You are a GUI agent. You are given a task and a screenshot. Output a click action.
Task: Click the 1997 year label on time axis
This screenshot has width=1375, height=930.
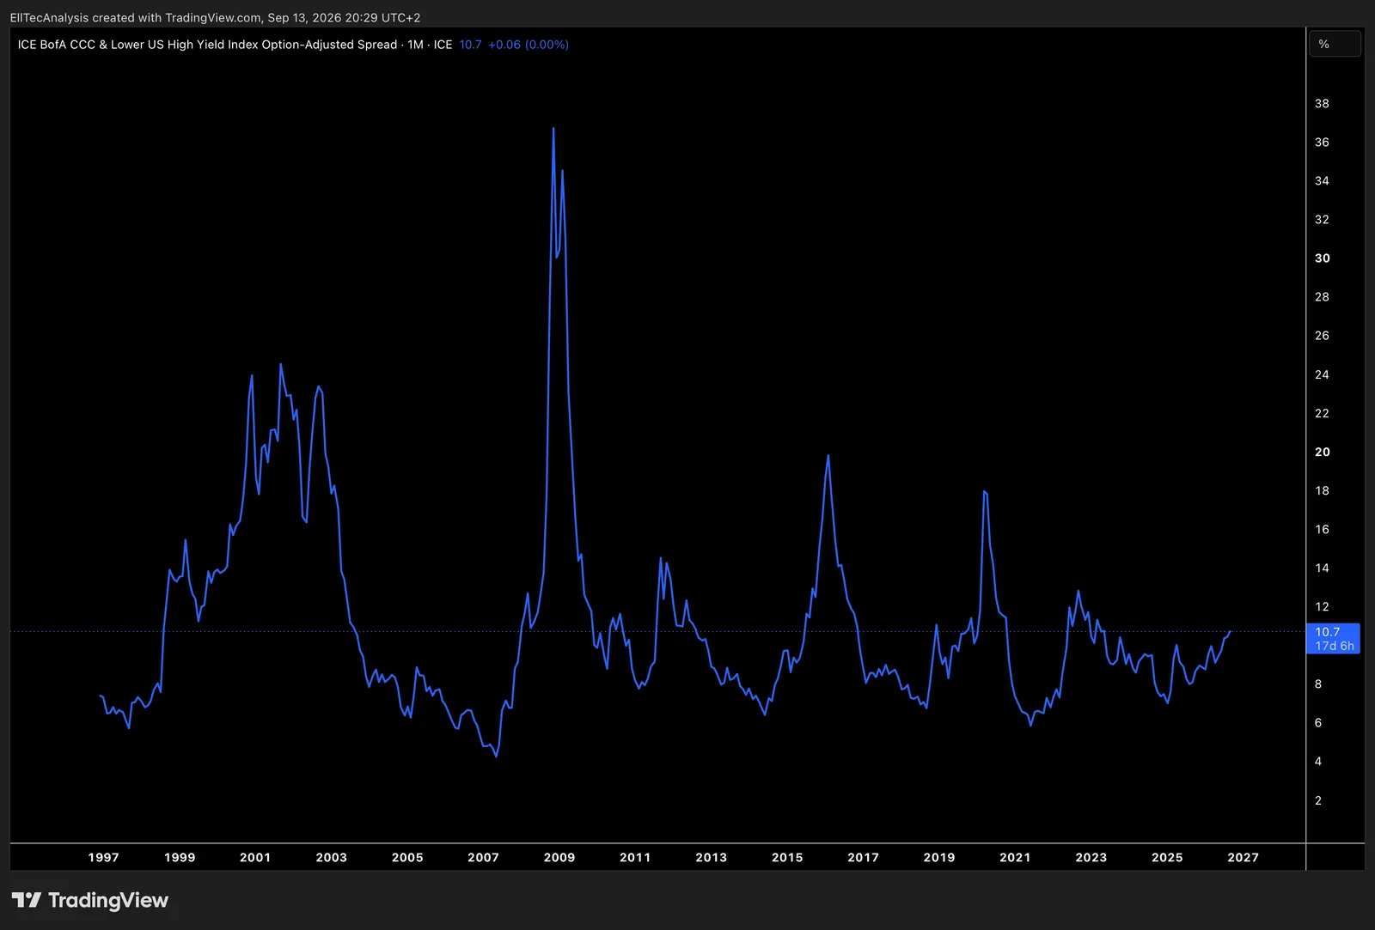[104, 857]
